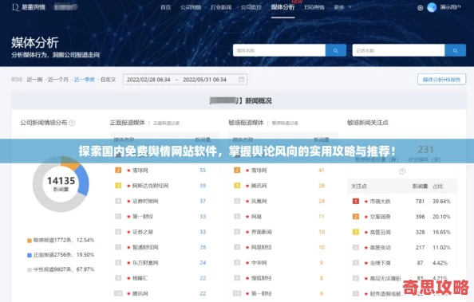
Task: Click the 演示用户 username label
Action: [450, 7]
